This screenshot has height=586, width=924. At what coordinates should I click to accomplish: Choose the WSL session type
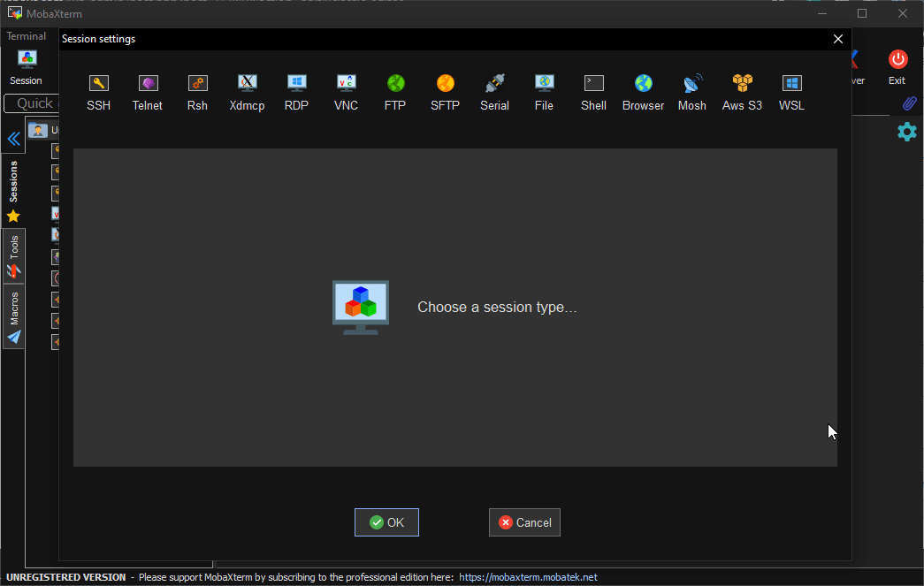pos(791,93)
